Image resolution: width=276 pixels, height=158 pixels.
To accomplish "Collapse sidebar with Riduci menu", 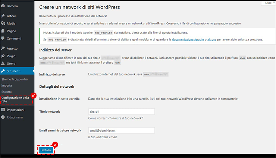I will [17, 117].
